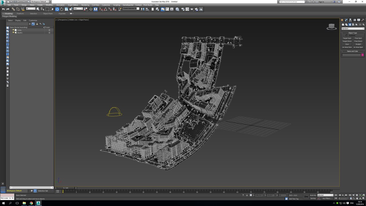
Task: Open the Key Filters dialog
Action: coord(327,198)
